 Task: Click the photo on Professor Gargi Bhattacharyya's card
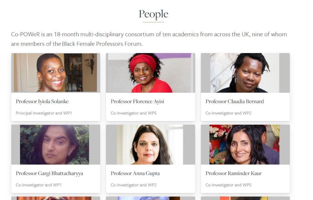point(56,145)
